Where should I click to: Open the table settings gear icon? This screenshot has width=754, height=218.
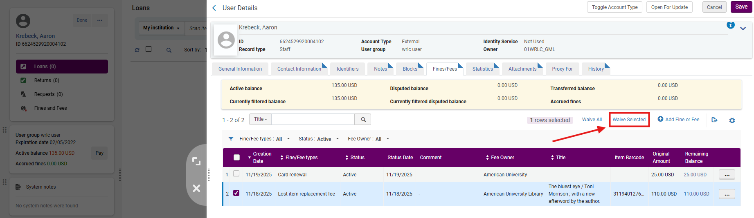732,120
